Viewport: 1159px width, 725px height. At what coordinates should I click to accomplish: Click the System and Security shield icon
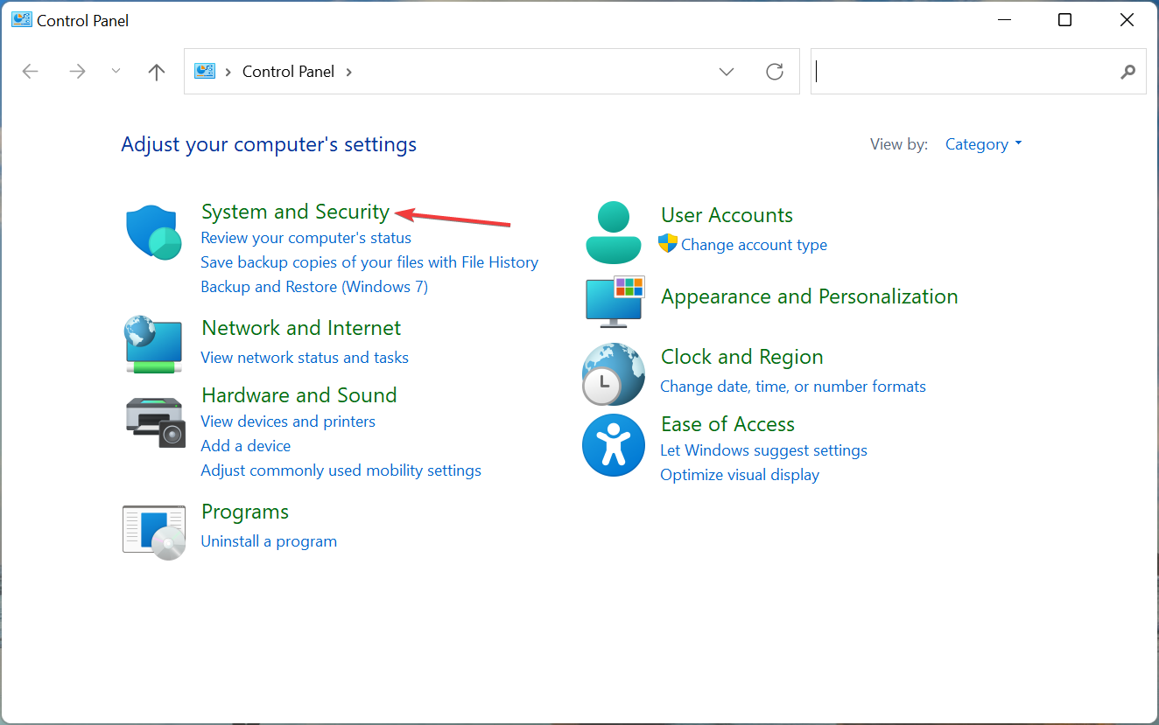(154, 233)
